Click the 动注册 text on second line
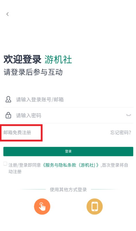The width and height of the screenshot is (136, 231). coord(15,172)
